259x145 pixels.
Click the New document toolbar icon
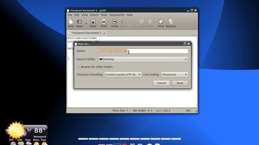(71, 23)
